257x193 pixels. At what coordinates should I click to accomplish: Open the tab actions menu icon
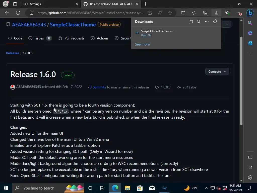pos(15,4)
